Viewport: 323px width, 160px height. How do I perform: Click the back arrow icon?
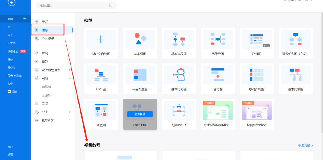pos(12,3)
